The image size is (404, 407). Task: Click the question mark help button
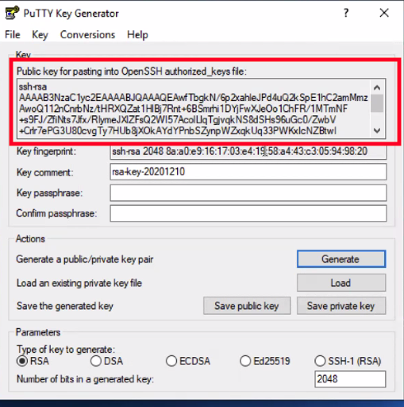click(x=346, y=13)
